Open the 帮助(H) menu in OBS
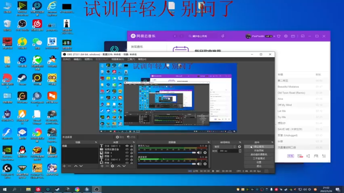 coord(142,59)
